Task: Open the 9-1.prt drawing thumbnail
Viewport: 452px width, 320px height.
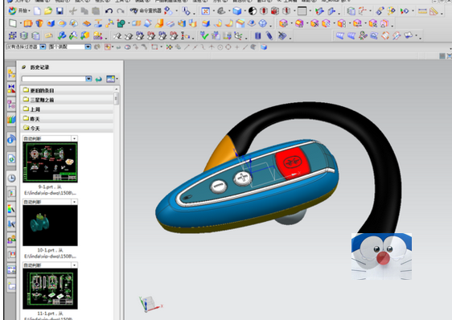Action: [50, 162]
